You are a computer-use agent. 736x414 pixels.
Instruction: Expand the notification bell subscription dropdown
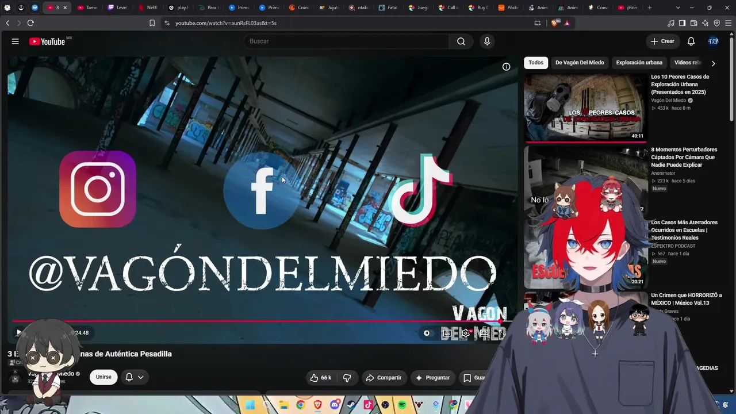[140, 377]
